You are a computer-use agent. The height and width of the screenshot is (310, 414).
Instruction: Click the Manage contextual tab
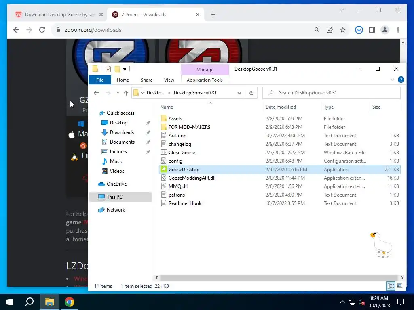tap(205, 70)
